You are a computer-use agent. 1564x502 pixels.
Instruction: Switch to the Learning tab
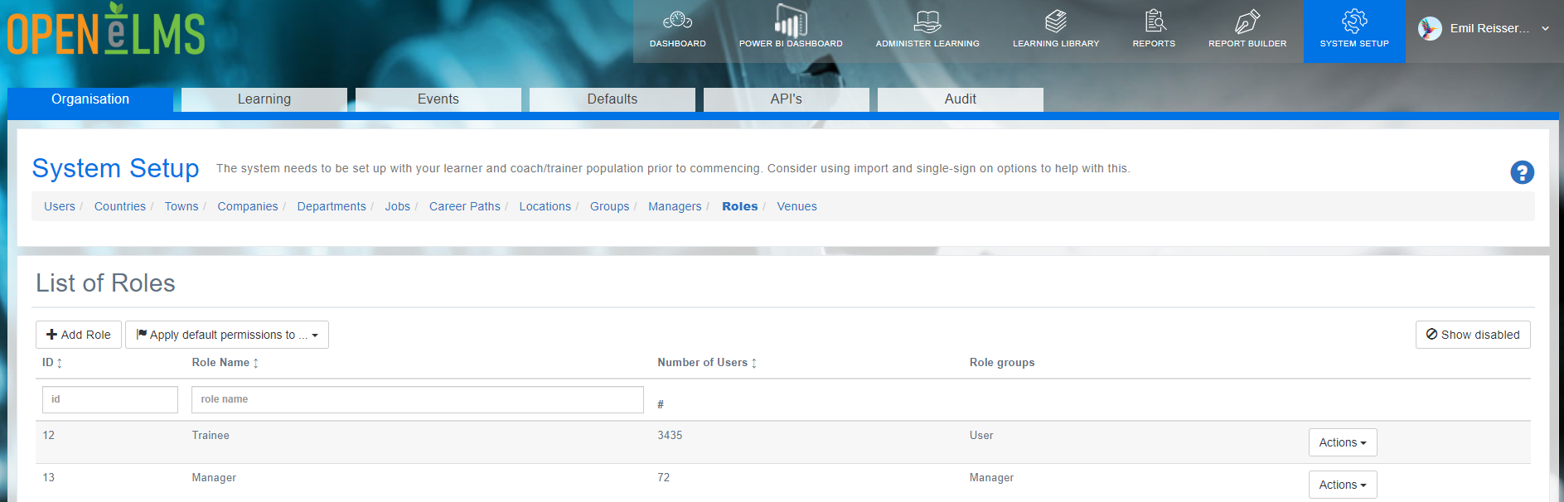264,99
